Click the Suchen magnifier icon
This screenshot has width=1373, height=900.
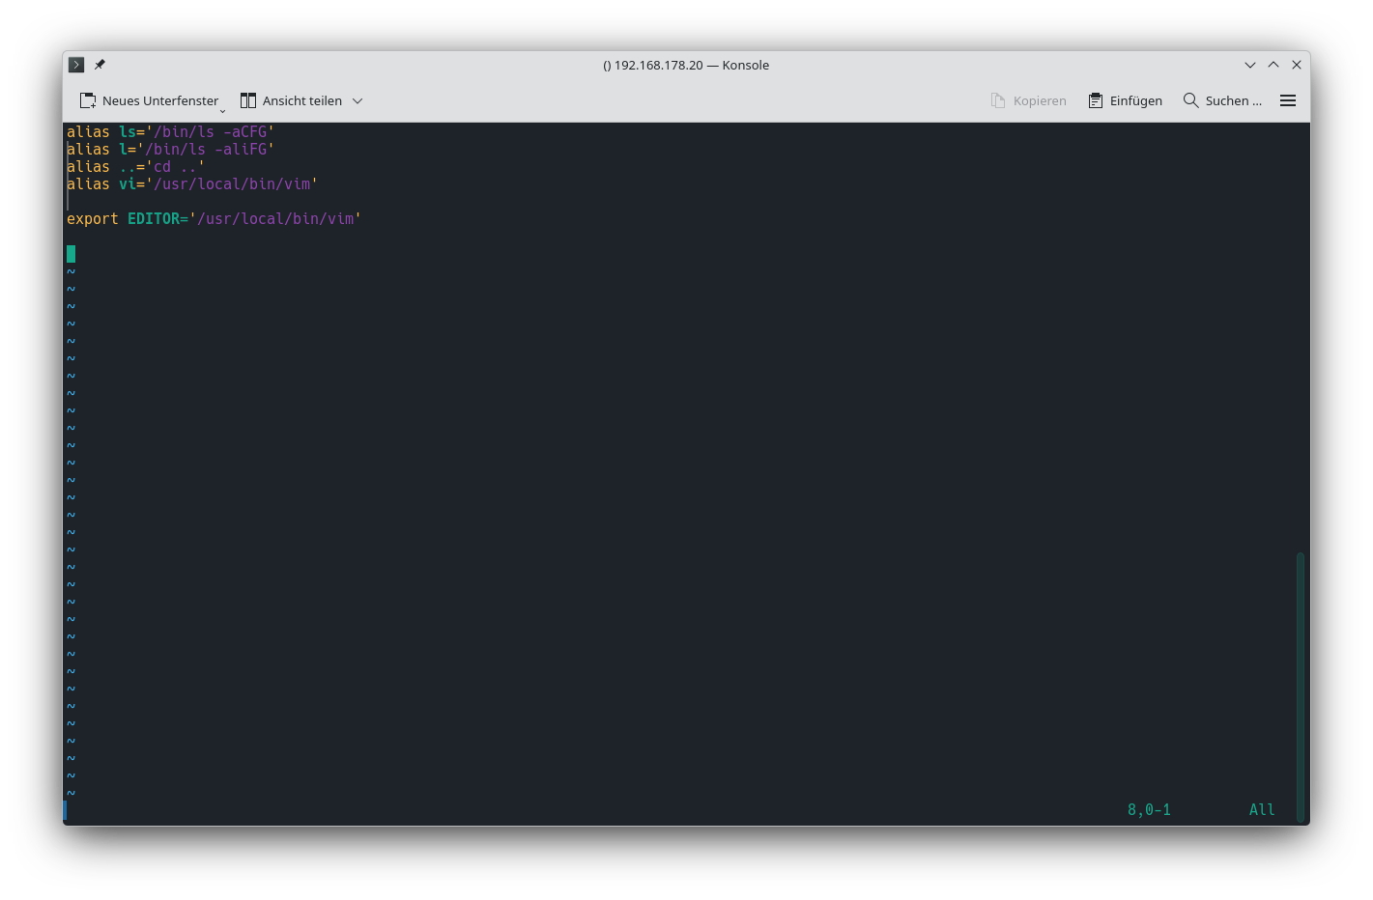1190,100
